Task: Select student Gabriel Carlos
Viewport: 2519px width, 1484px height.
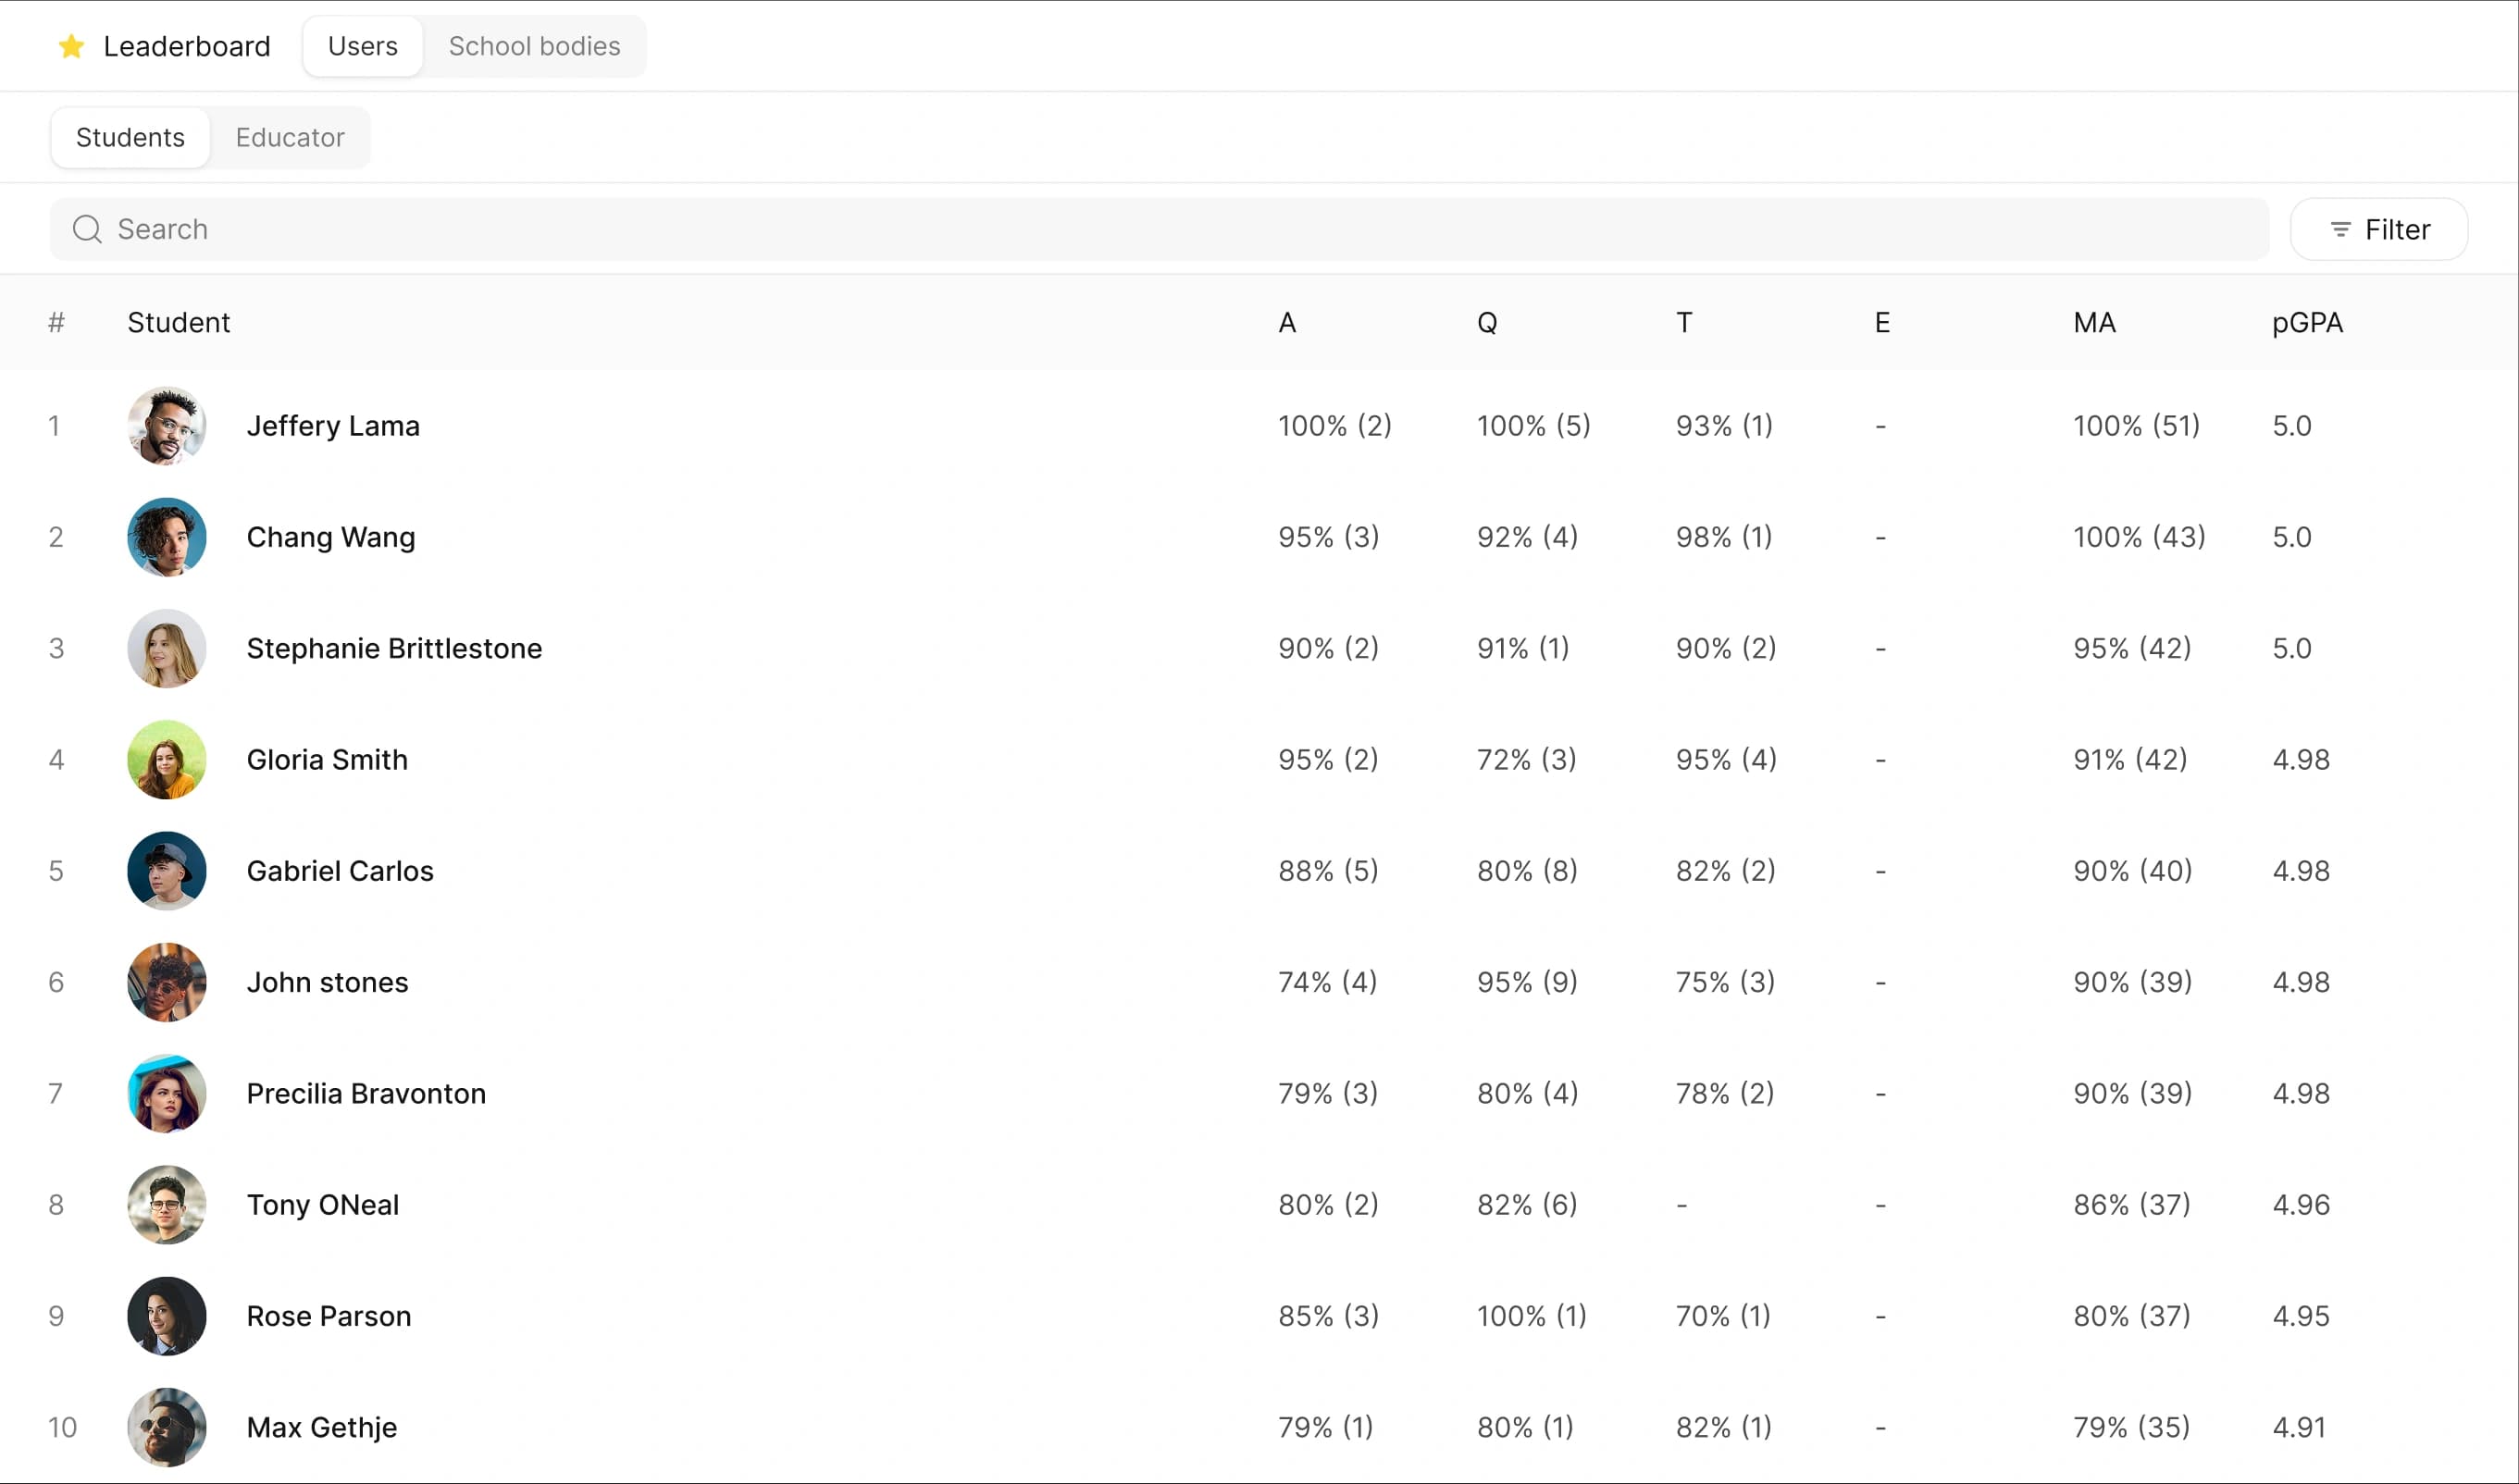Action: pyautogui.click(x=340, y=871)
